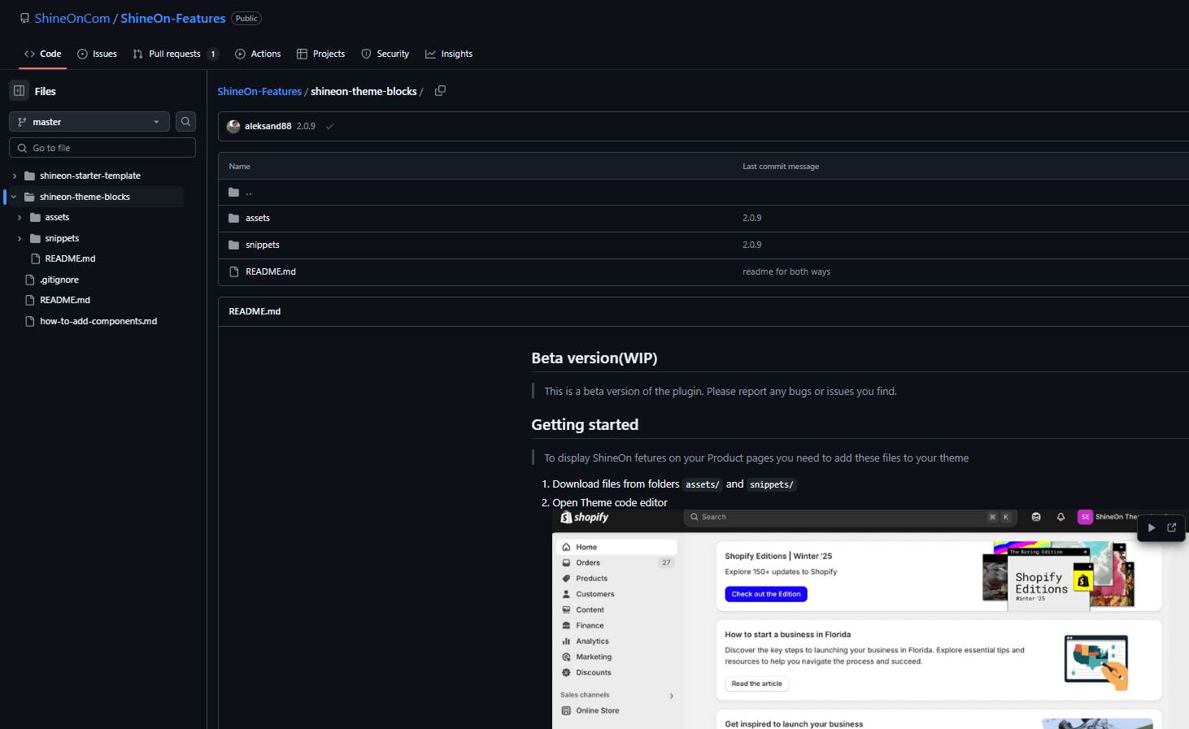
Task: Open 'readme for both ways' commit message
Action: [786, 271]
